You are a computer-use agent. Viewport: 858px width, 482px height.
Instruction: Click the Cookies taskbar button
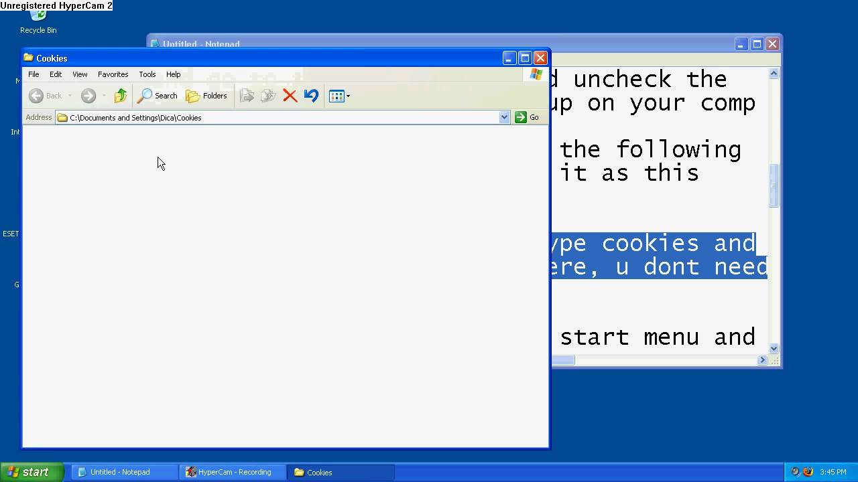[x=341, y=472]
